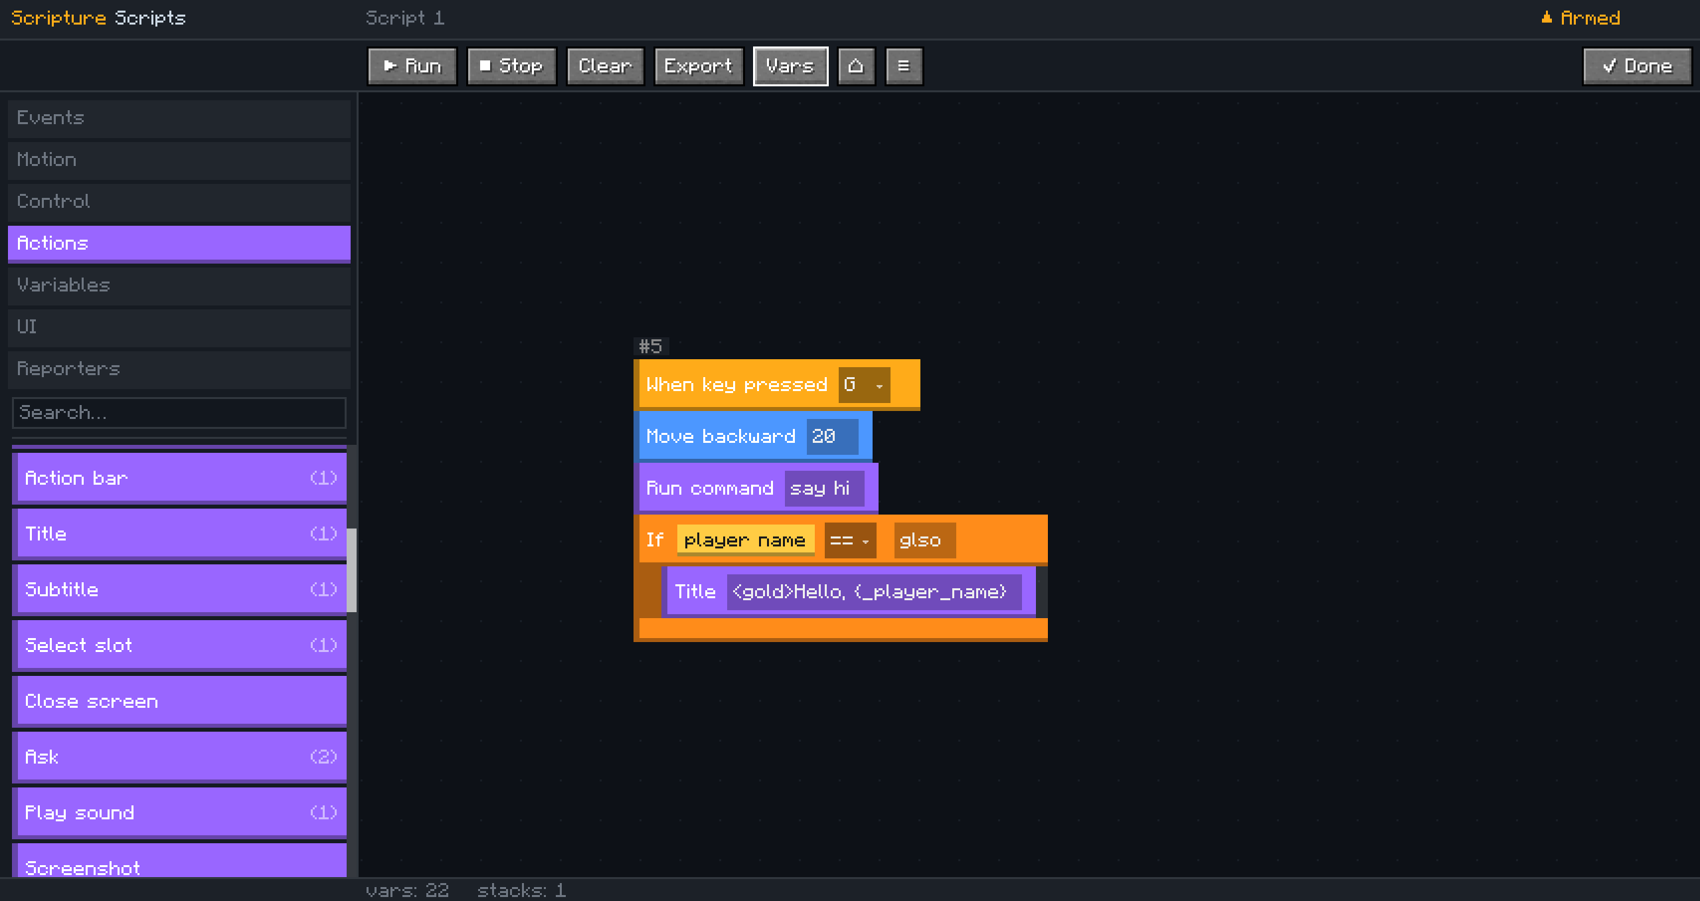Open the key dropdown showing G
Viewport: 1700px width, 901px height.
click(x=864, y=385)
